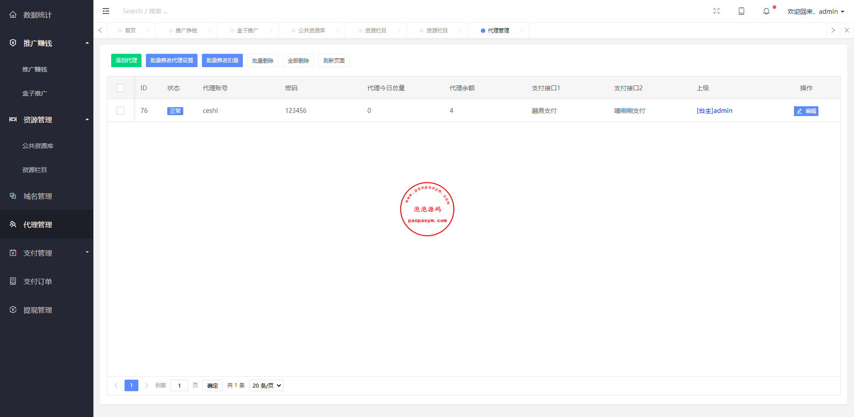Click the sidebar collapse hamburger icon
The width and height of the screenshot is (854, 417).
coord(106,11)
